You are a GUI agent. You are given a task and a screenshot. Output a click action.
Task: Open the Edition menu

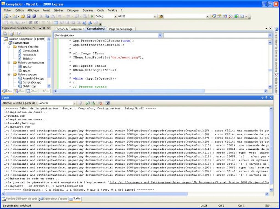pos(19,10)
